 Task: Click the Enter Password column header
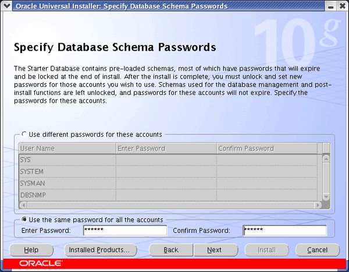(166, 149)
